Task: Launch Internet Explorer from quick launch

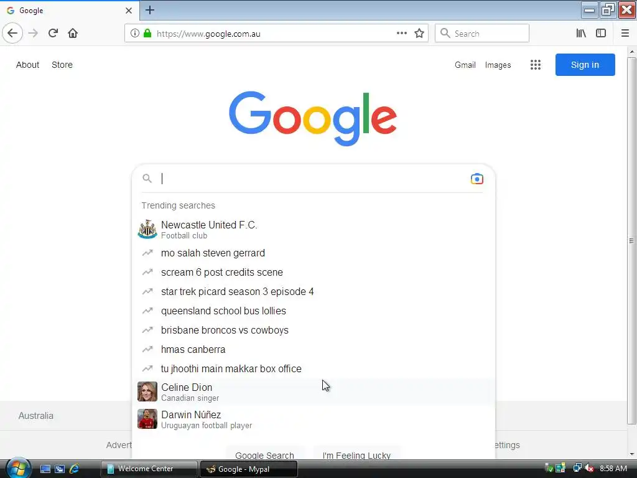Action: [75, 469]
